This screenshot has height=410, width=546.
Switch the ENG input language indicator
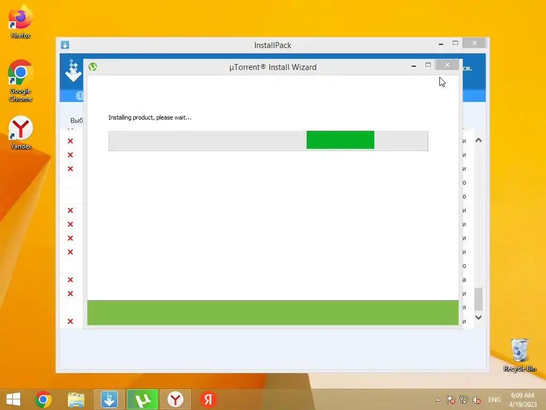(x=494, y=399)
